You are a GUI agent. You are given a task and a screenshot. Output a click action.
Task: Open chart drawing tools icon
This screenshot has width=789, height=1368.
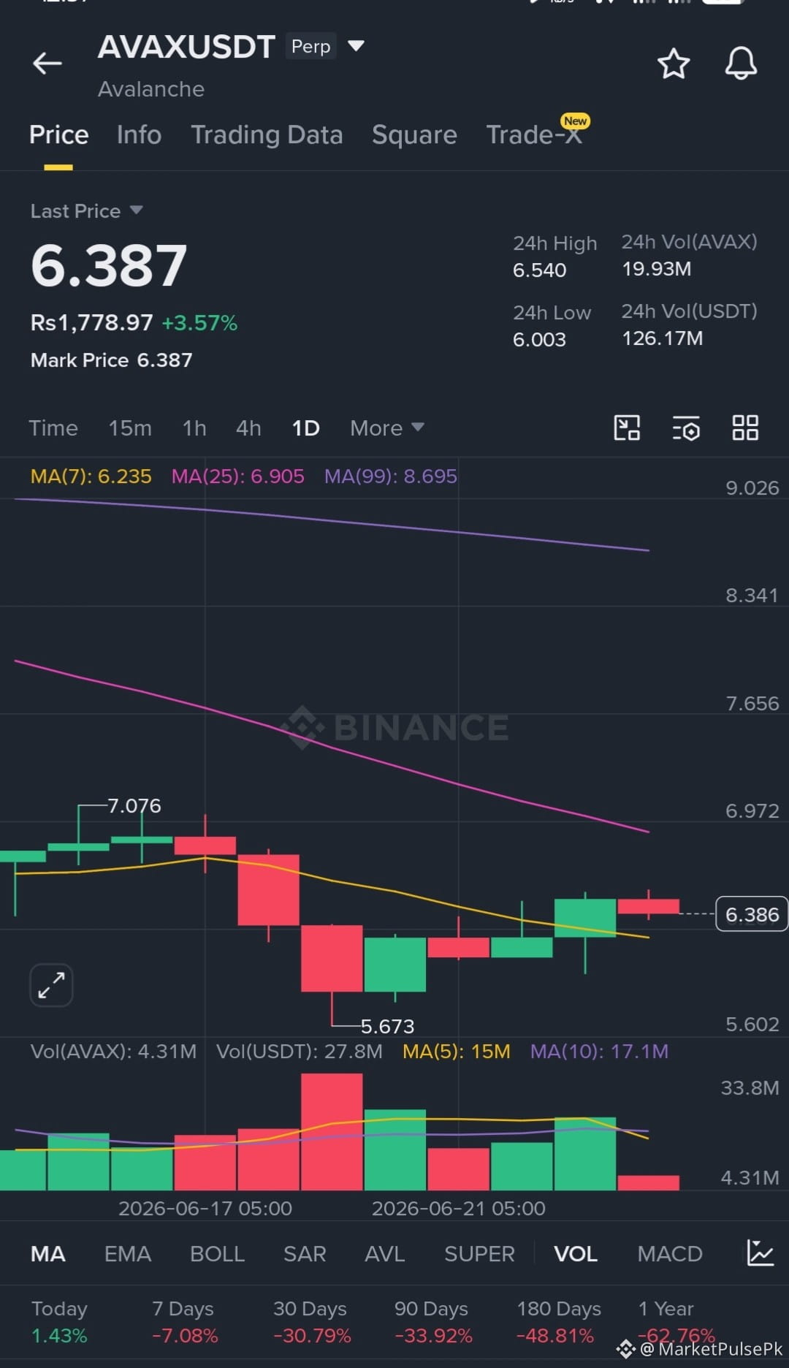click(x=627, y=427)
